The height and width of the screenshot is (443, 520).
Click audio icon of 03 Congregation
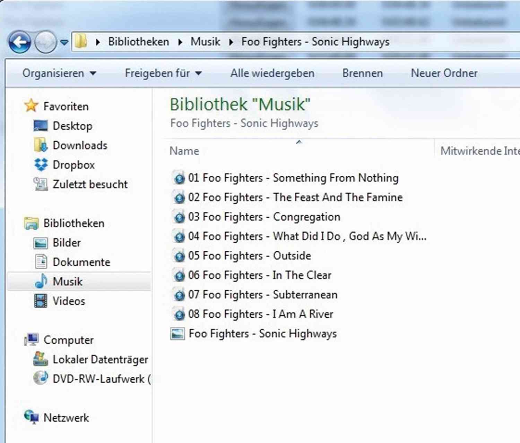tap(179, 217)
